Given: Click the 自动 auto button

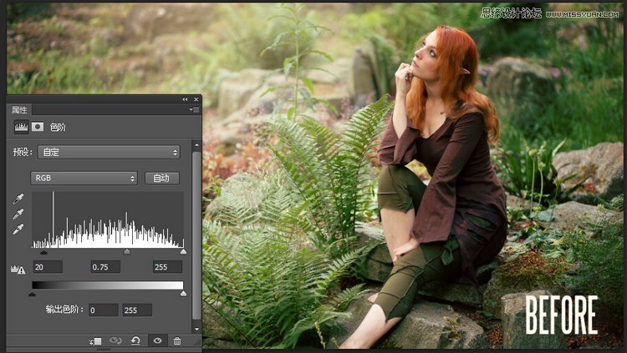Looking at the screenshot, I should 161,179.
